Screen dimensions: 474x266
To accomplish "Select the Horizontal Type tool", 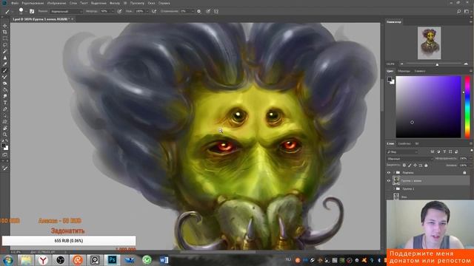I will click(5, 103).
